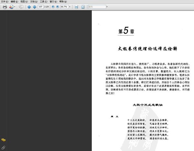Click paragraph line starting 太极拳在我国历史悠久
The image size is (194, 151).
tap(150, 64)
